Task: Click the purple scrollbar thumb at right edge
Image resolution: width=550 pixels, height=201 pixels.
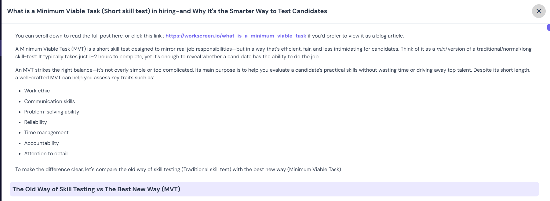Action: tap(548, 27)
